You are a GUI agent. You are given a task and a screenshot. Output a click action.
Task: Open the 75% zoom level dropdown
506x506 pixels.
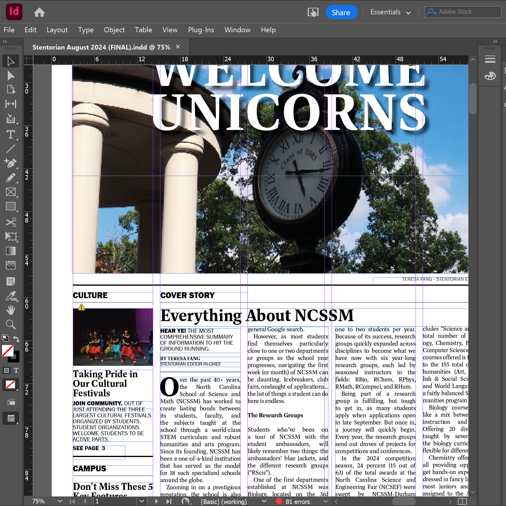[x=60, y=501]
